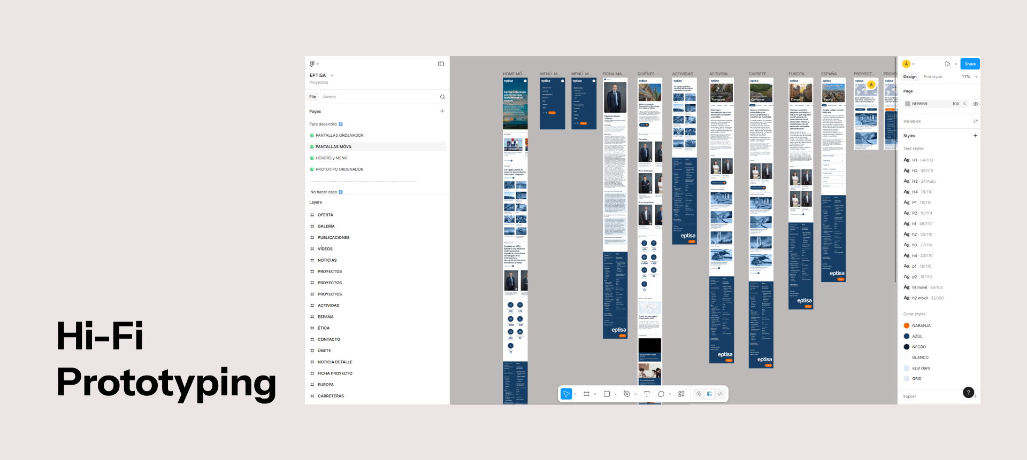Present the prototype with the play icon
1027x460 pixels.
tap(947, 64)
